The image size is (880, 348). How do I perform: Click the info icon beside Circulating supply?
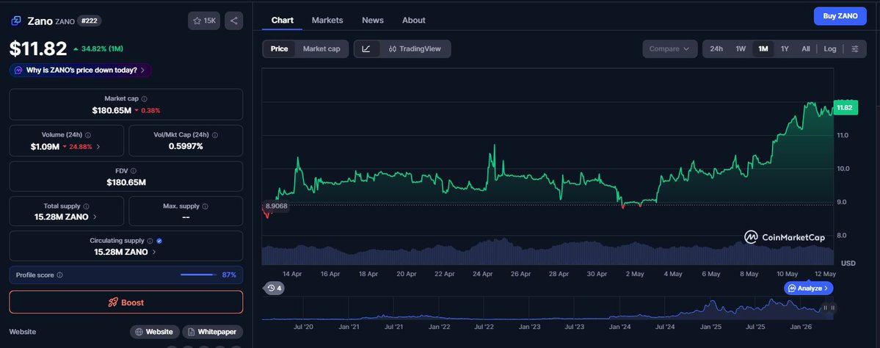point(150,241)
